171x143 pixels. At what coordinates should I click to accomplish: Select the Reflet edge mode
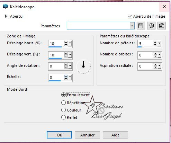tap(63, 117)
